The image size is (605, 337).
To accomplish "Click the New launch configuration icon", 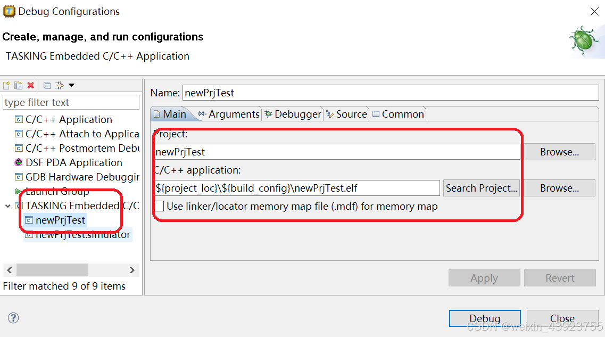I will click(6, 85).
